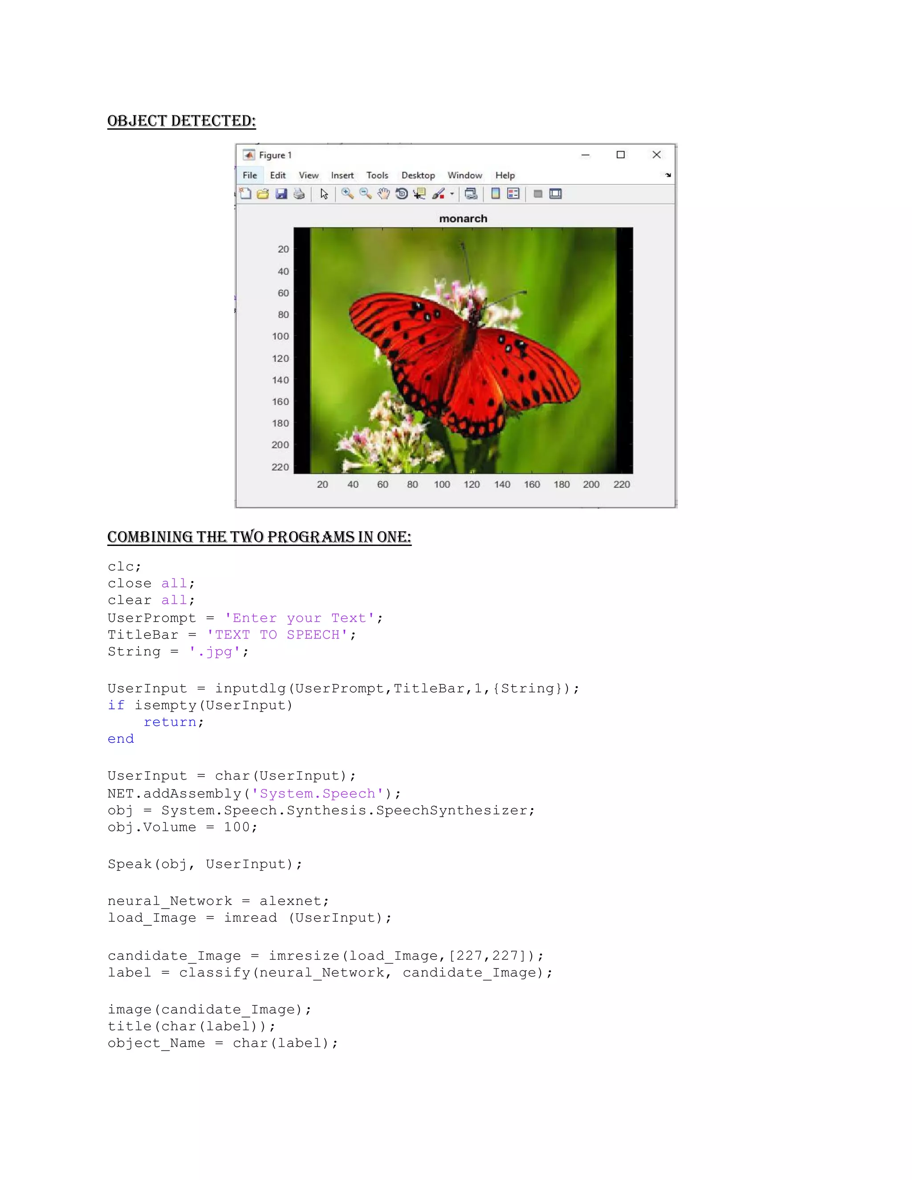Select the Rotate 3D tool
Viewport: 912px width, 1180px height.
click(401, 194)
